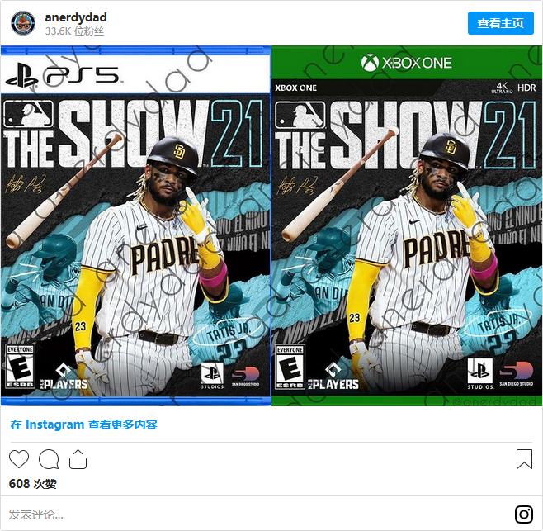The width and height of the screenshot is (543, 531).
Task: Click the 查看主页 button
Action: point(500,23)
